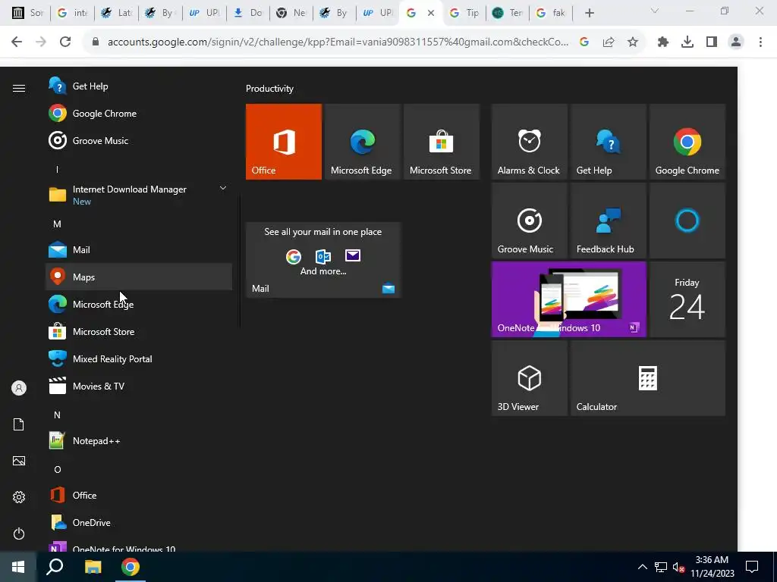Click the Windows Start button
This screenshot has height=582, width=777.
tap(18, 567)
